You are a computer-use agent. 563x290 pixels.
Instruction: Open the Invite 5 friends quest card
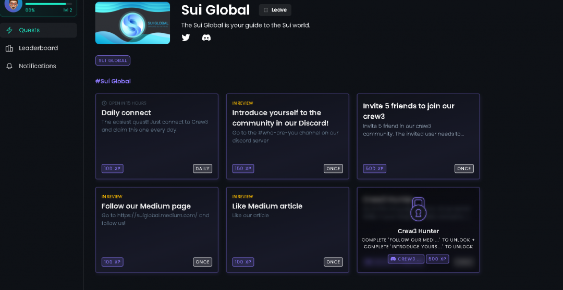[418, 136]
